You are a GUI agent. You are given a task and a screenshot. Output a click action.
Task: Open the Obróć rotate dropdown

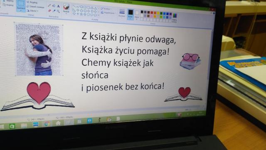32,11
